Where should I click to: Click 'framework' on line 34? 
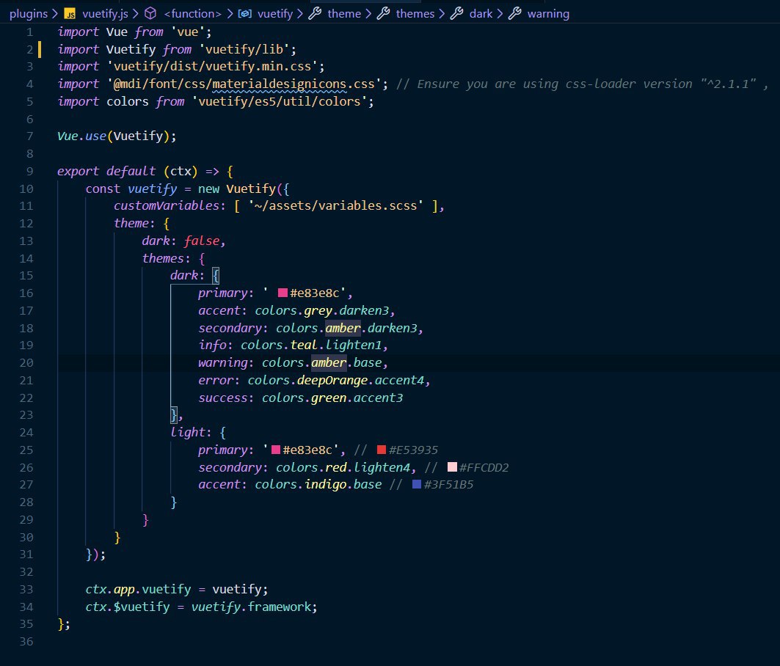(280, 607)
